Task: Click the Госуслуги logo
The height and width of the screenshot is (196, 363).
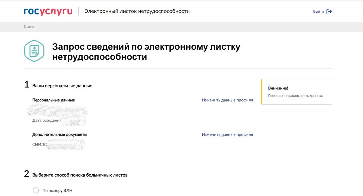Action: point(48,11)
